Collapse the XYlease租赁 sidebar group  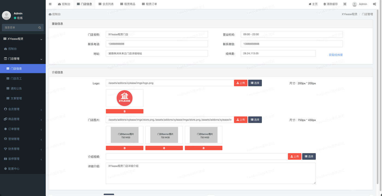pyautogui.click(x=23, y=39)
